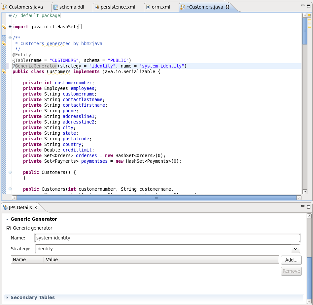Expand the Secondary Tables section

pyautogui.click(x=8, y=297)
